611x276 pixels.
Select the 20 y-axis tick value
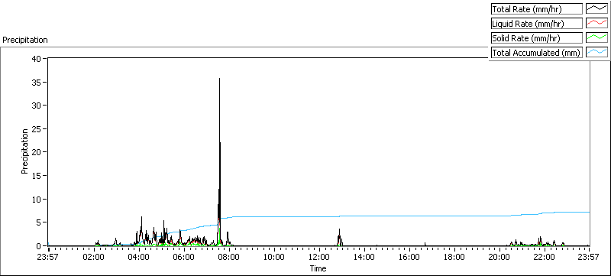[37, 152]
